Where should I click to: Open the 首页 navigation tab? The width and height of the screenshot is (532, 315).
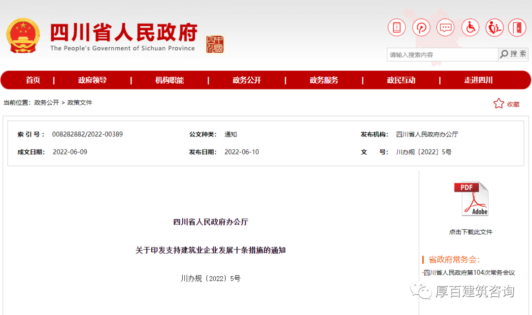pos(33,80)
